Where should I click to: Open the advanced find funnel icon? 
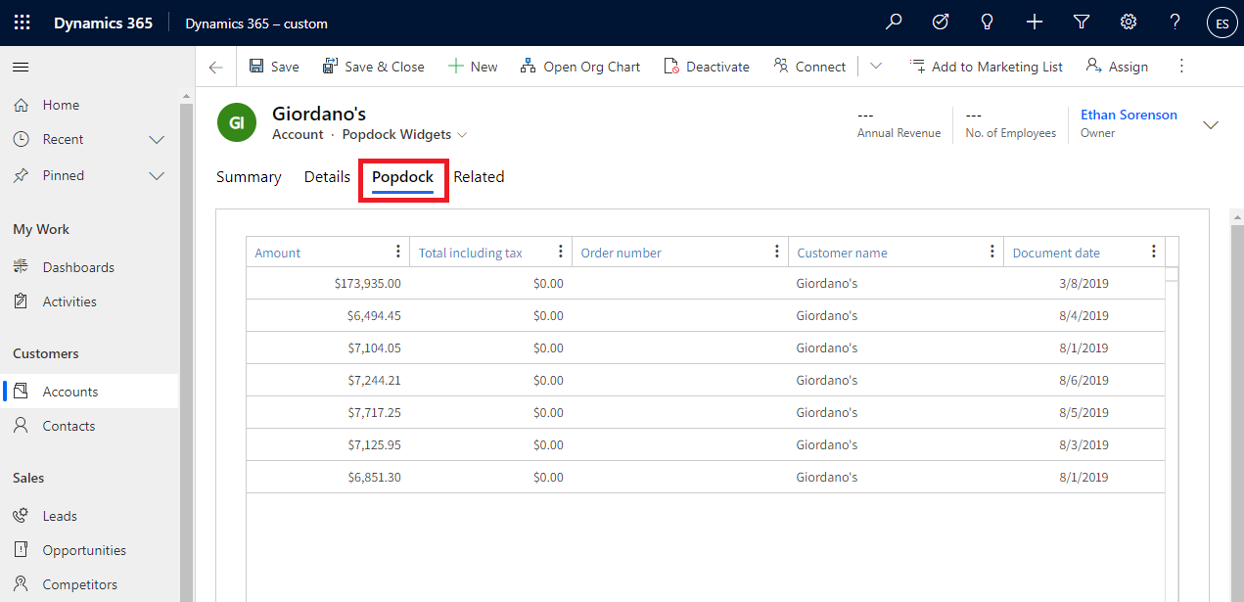pos(1082,23)
